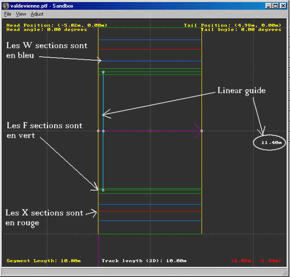Viewport: 290px width, 277px height.
Task: Select the track tail handle at arrow tip
Action: click(202, 131)
